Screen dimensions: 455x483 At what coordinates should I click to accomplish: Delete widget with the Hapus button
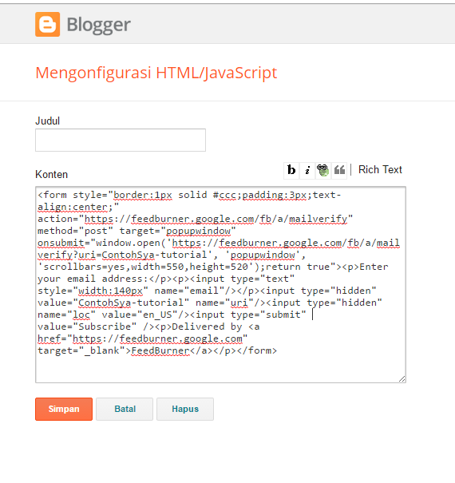pyautogui.click(x=185, y=409)
